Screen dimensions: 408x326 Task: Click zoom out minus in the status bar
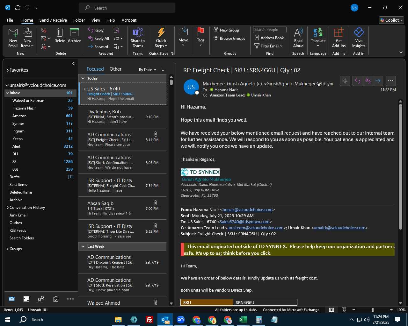(354, 310)
